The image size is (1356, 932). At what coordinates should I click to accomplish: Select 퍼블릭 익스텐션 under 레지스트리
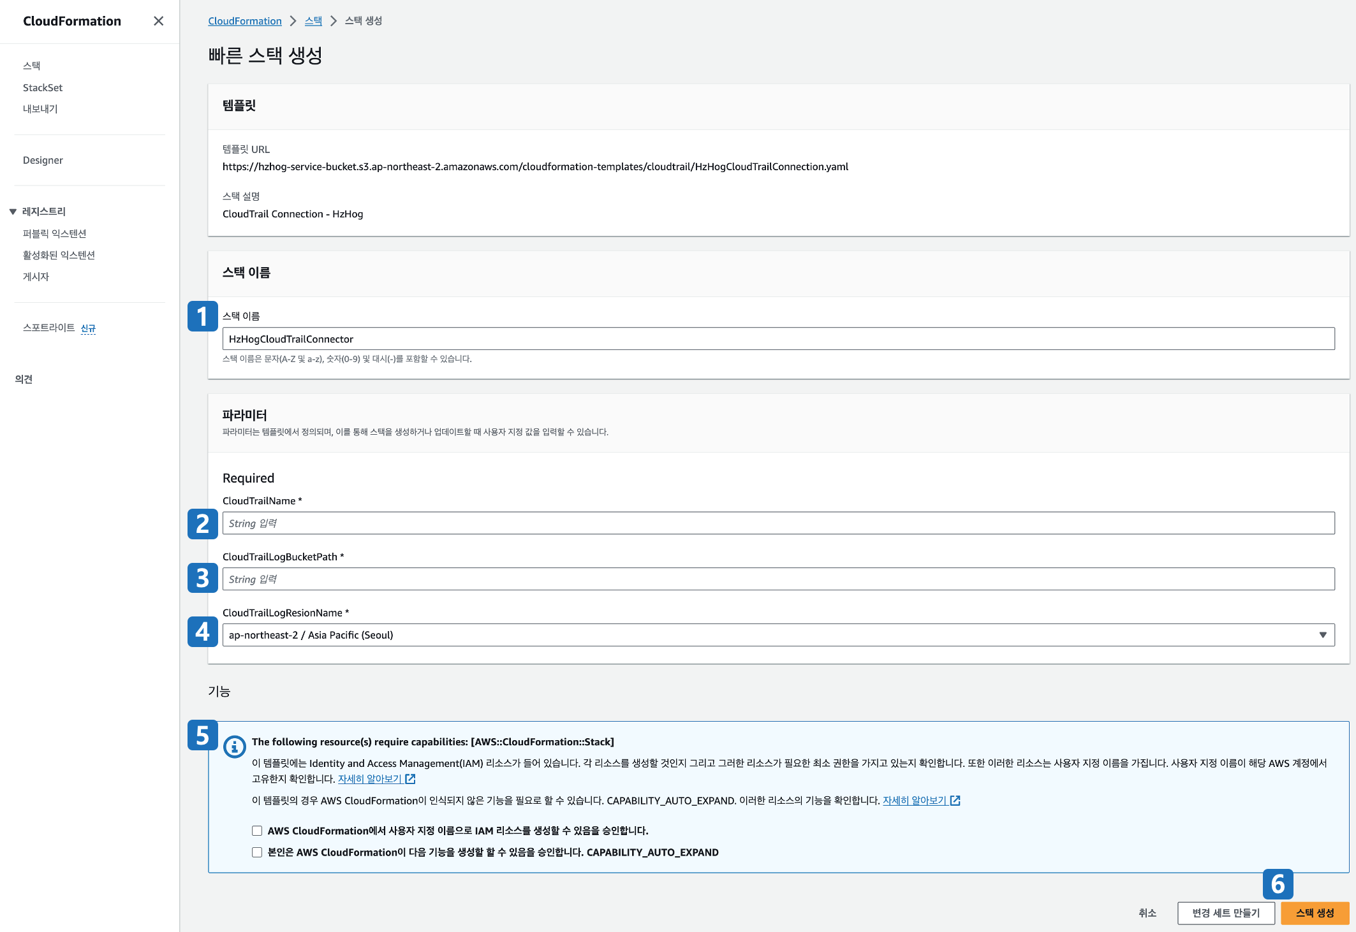54,233
